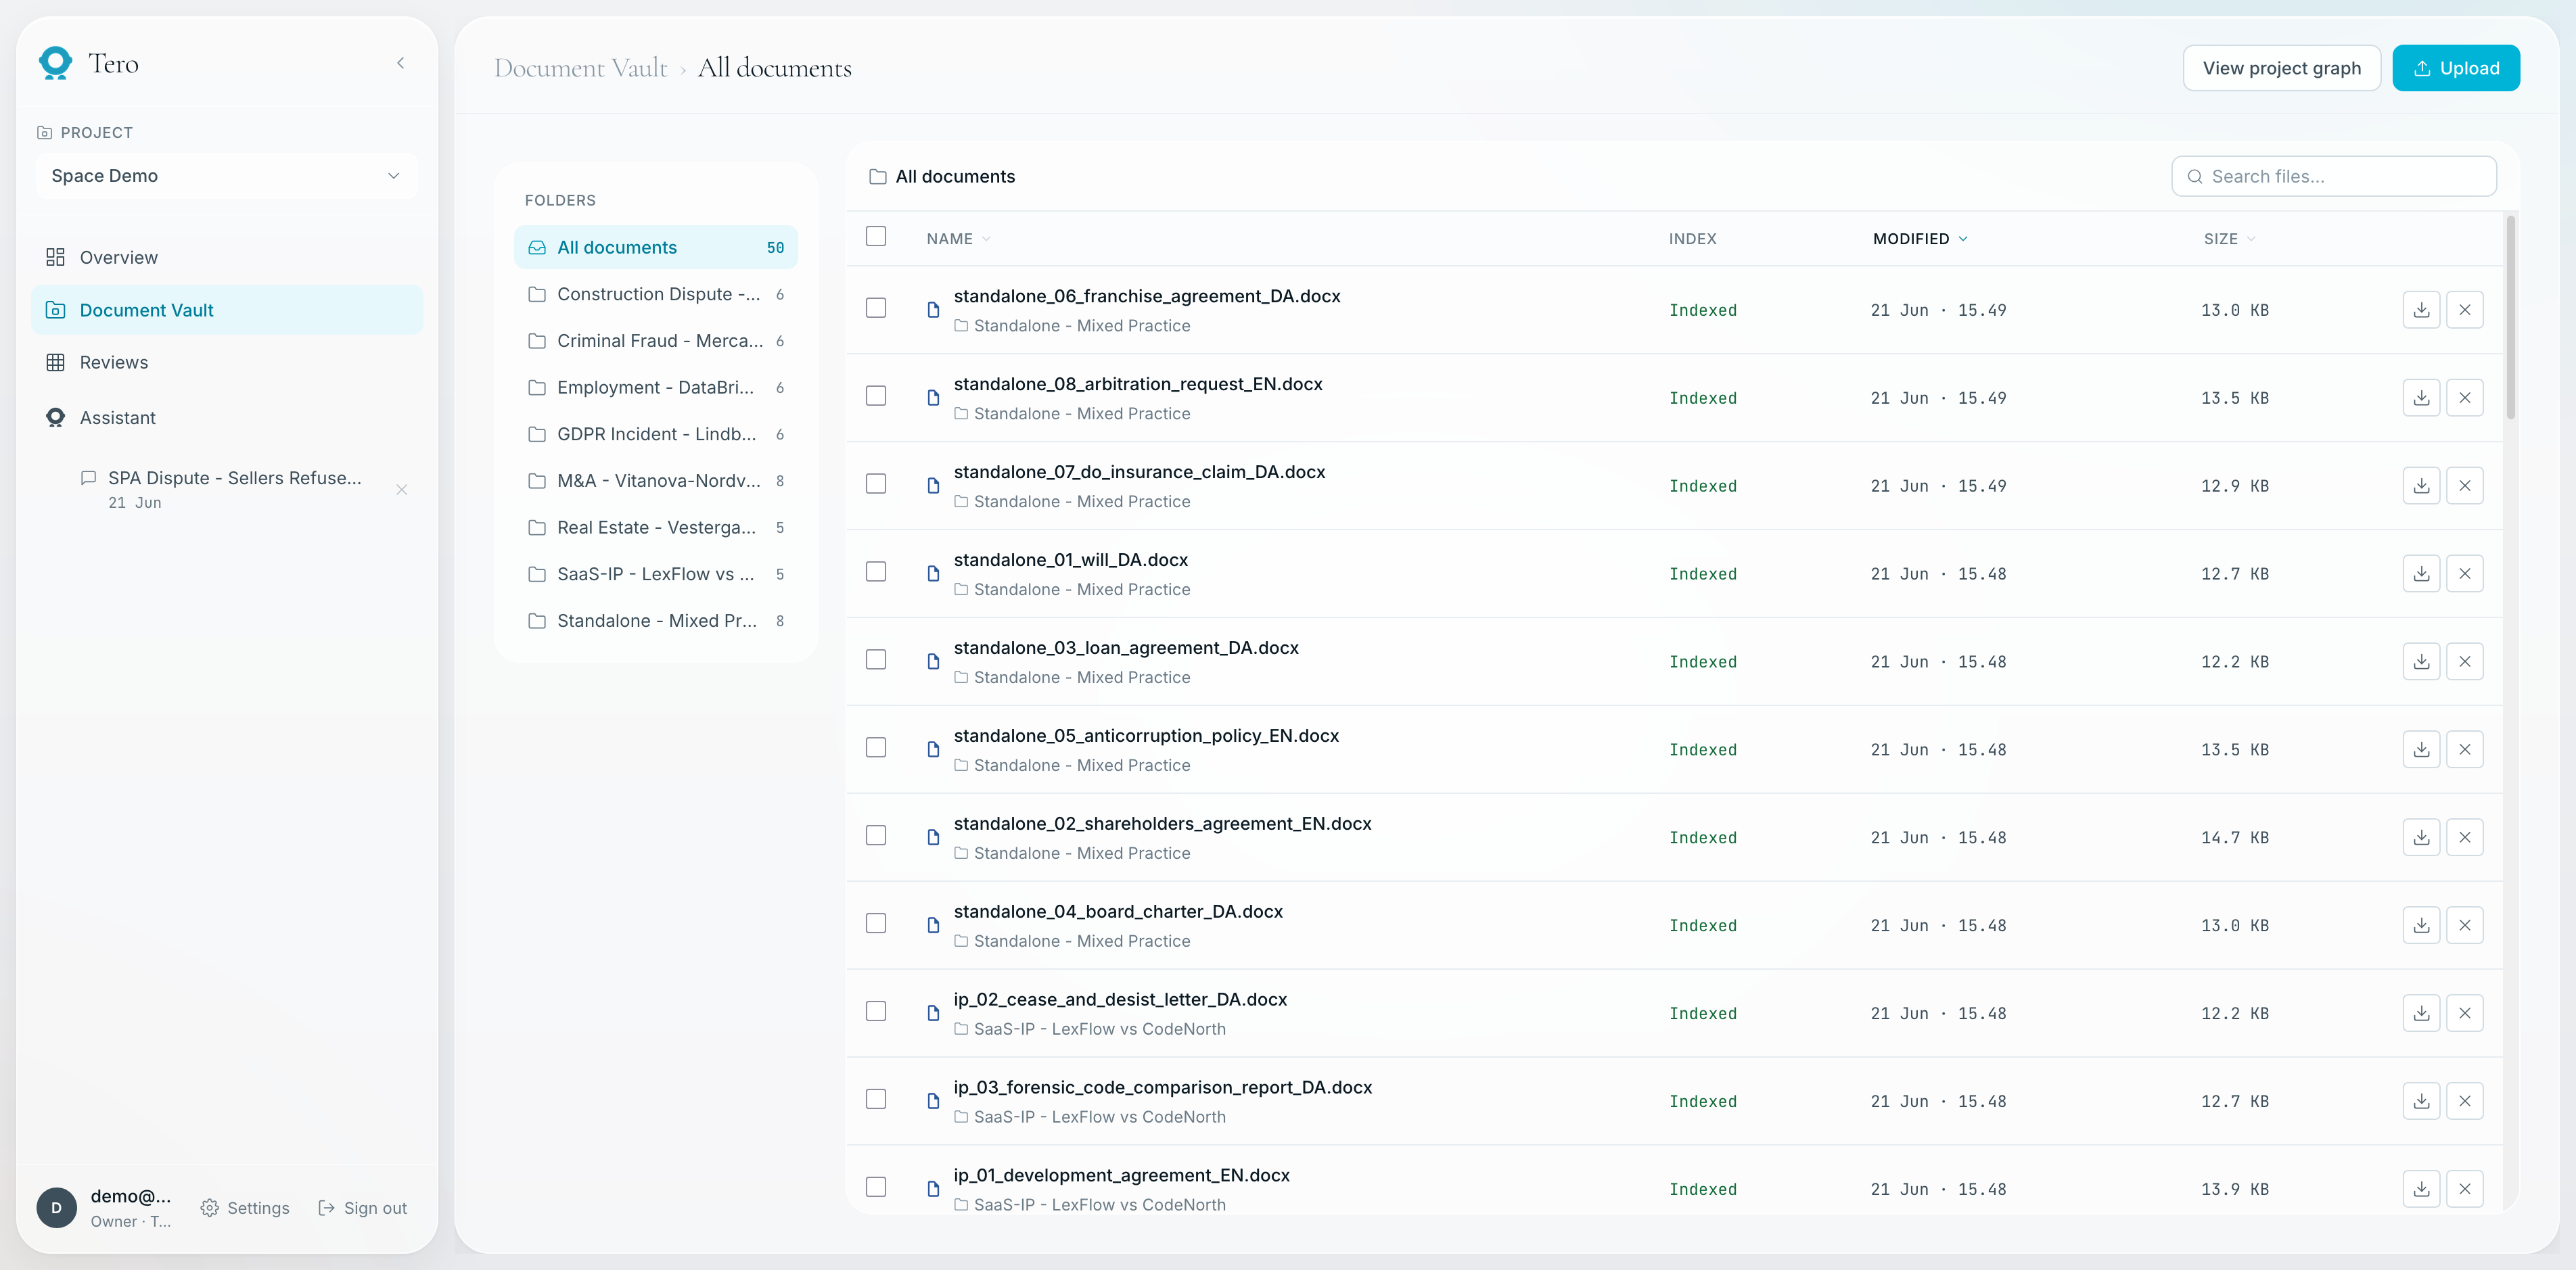Click the document list vertical scrollbar

coord(2511,318)
